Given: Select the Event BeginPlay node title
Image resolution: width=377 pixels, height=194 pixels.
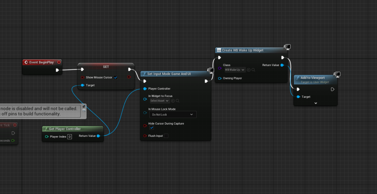Looking at the screenshot, I should [41, 62].
